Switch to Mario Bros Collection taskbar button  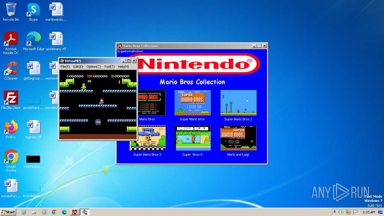coord(75,212)
